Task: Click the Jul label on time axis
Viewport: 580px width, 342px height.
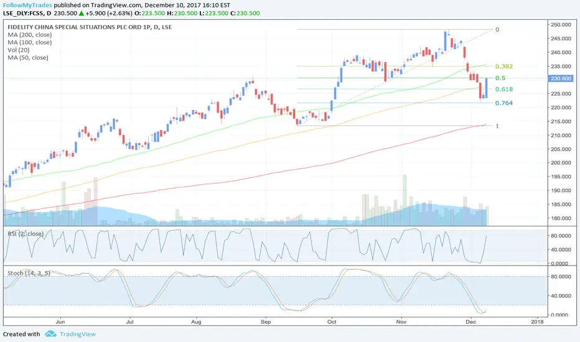Action: click(130, 321)
